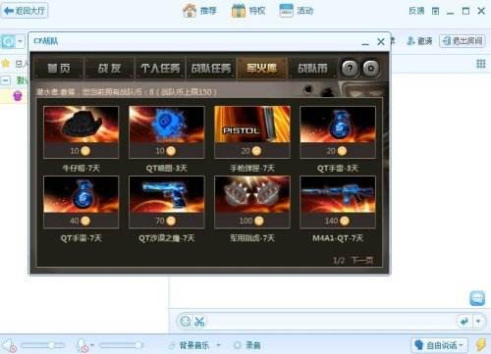The height and width of the screenshot is (354, 491).
Task: Expand the 背景音乐 dropdown arrow
Action: pos(218,345)
